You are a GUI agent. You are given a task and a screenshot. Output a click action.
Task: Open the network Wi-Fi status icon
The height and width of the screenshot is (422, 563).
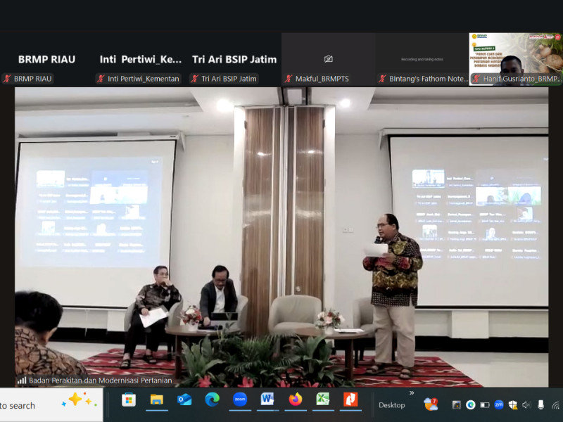tap(555, 405)
